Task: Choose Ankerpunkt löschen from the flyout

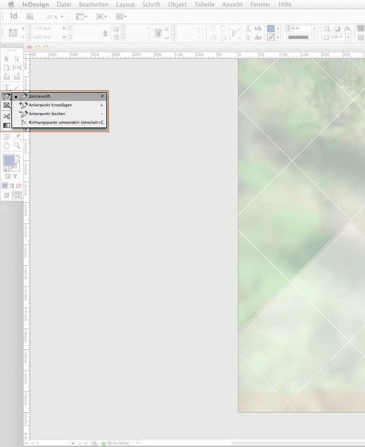Action: point(47,114)
